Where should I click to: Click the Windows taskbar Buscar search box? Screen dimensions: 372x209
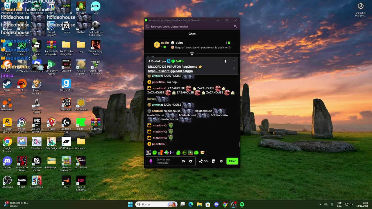[157, 204]
